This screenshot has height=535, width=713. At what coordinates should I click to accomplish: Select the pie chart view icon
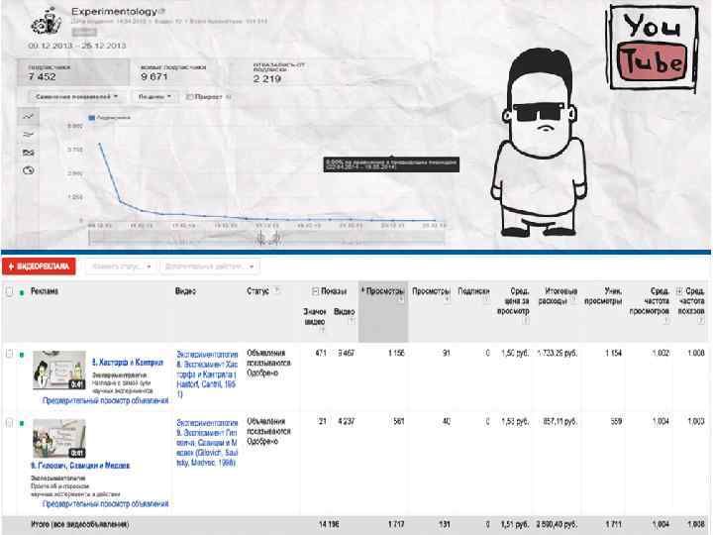tap(28, 170)
